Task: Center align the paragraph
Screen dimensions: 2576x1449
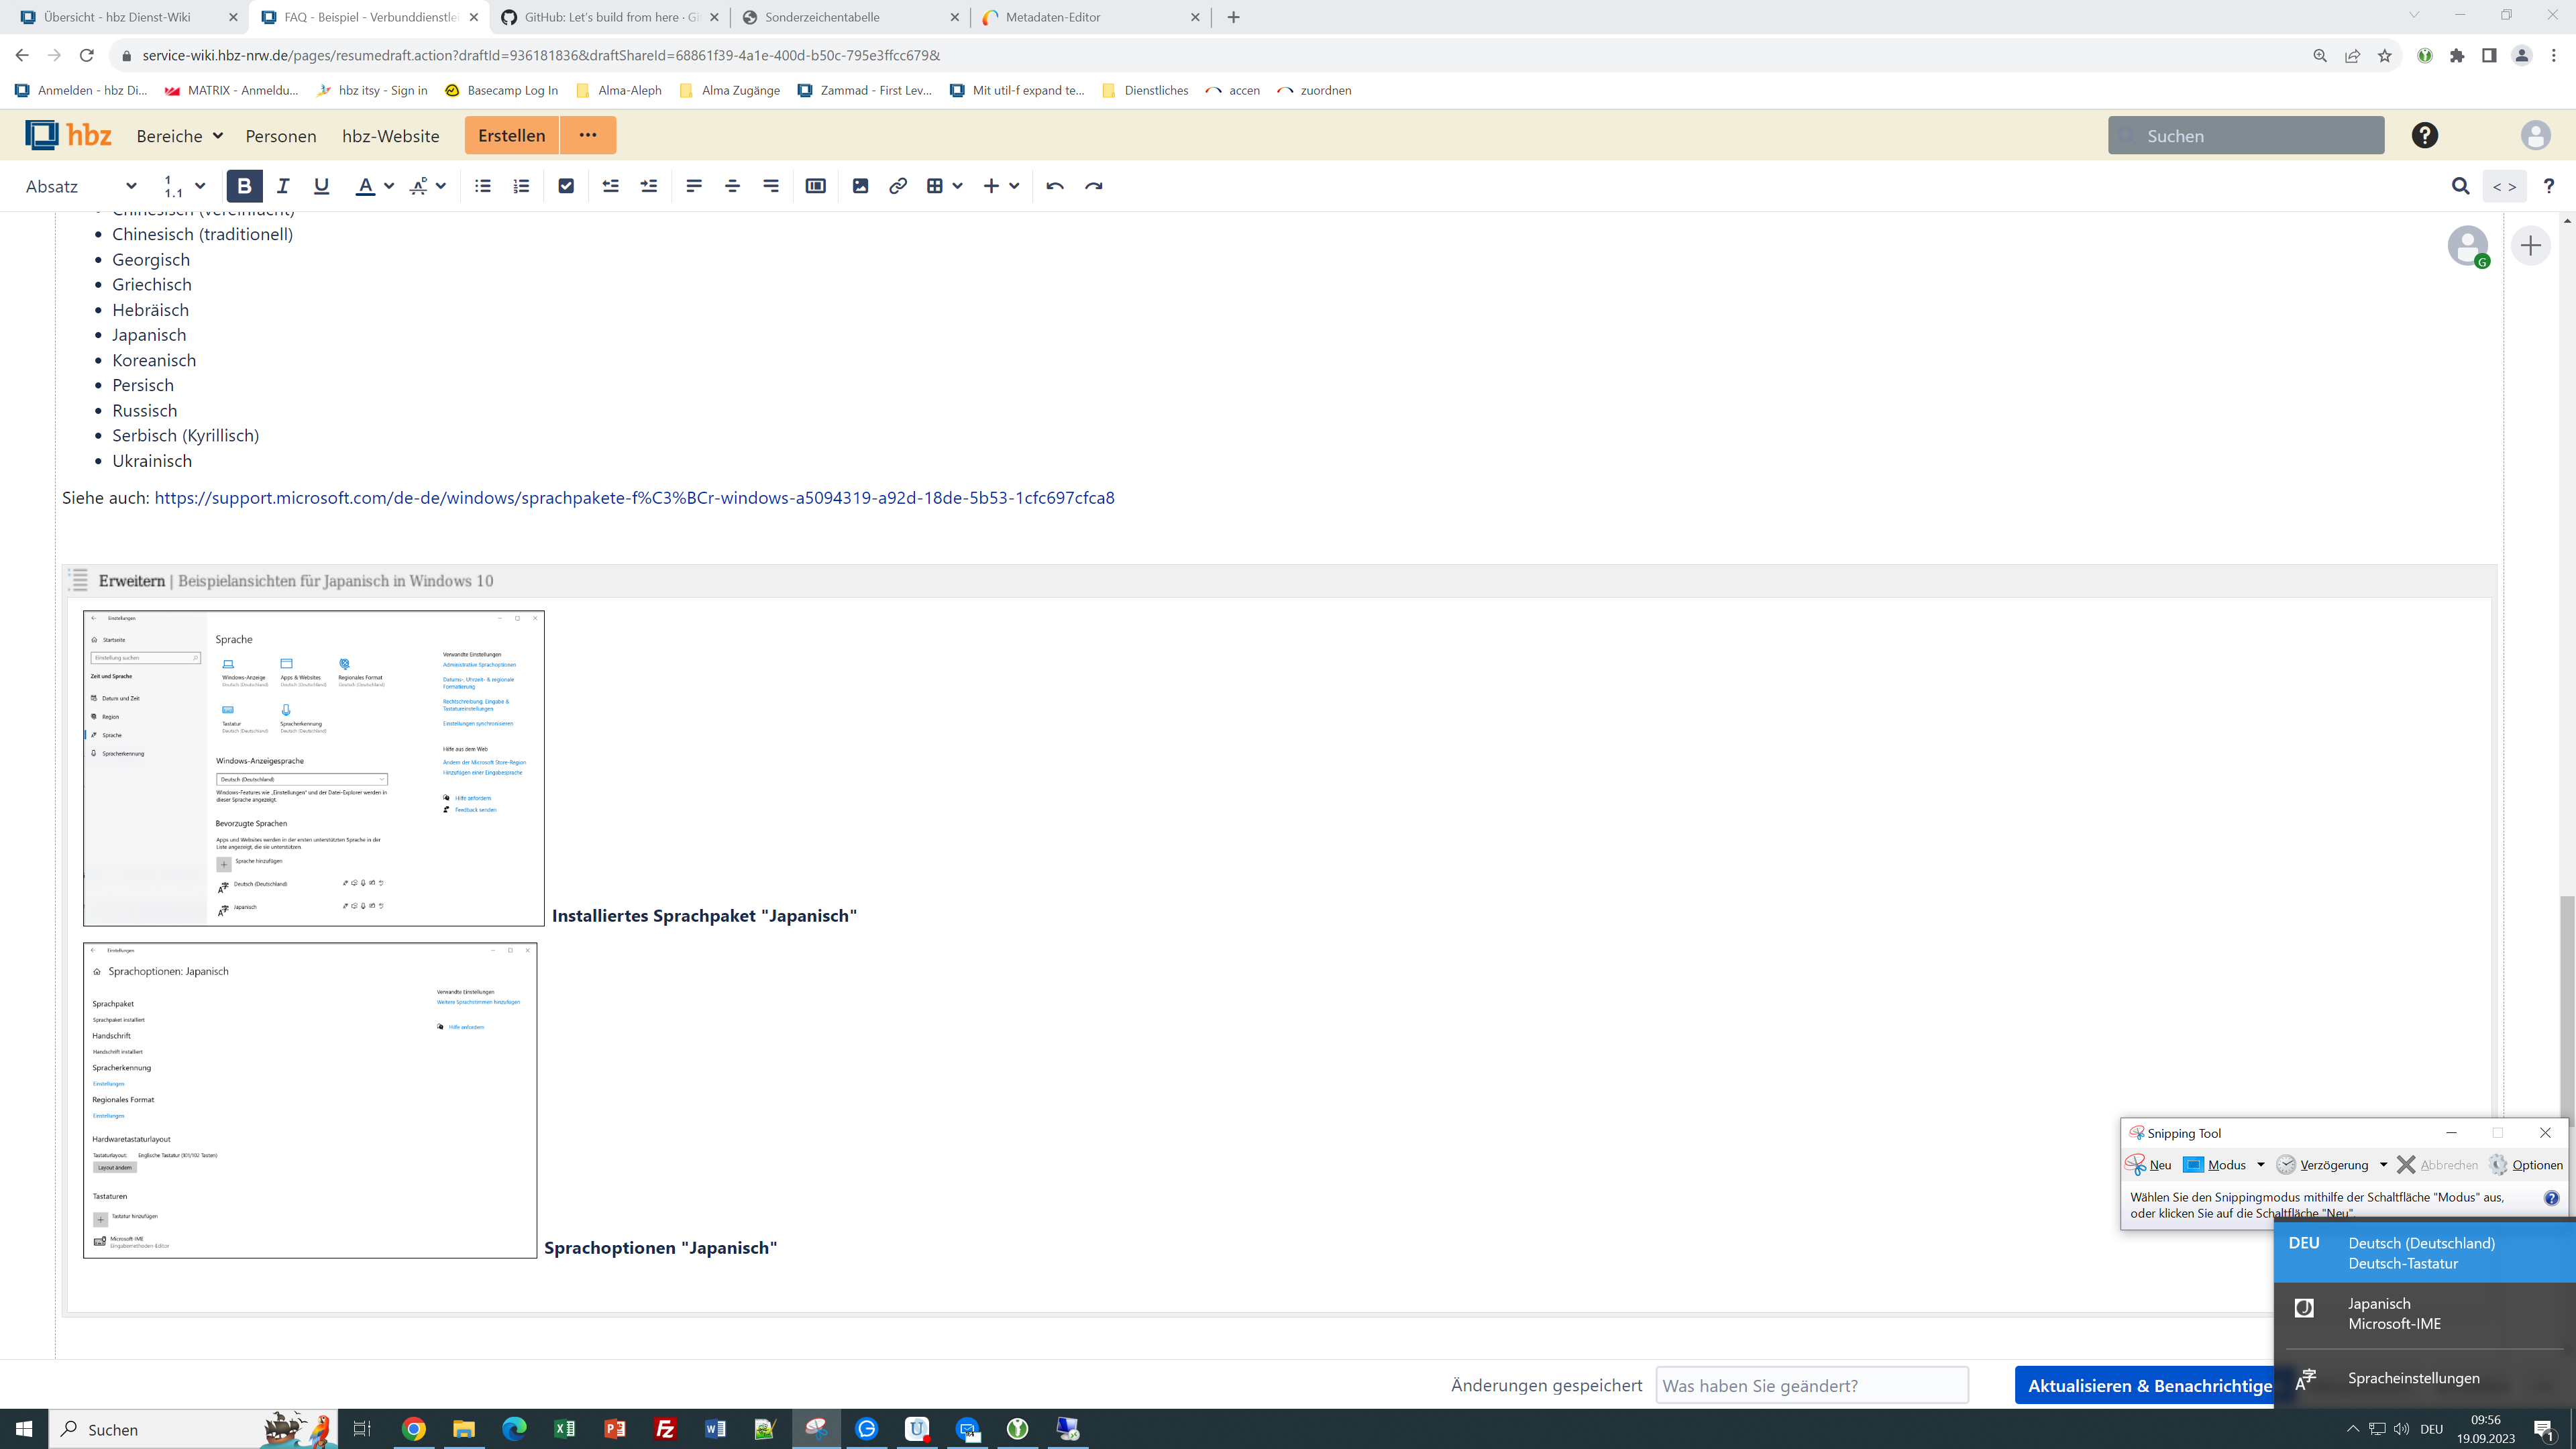Action: [732, 186]
